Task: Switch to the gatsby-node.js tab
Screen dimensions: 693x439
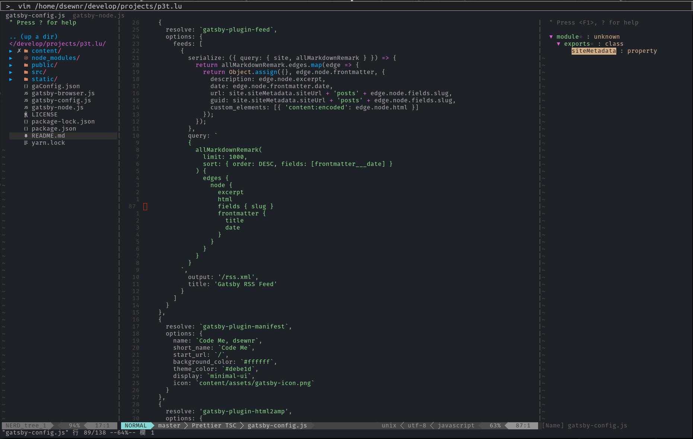Action: (x=99, y=15)
